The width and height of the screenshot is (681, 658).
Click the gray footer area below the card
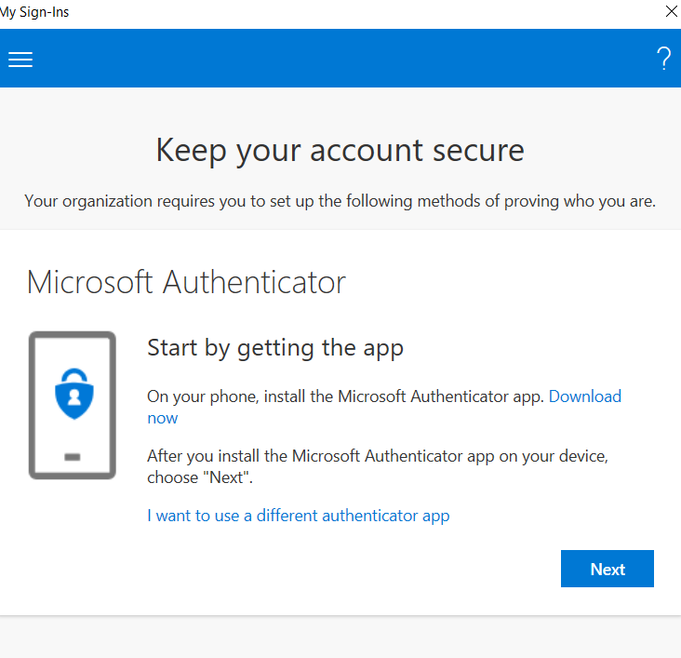tap(340, 638)
